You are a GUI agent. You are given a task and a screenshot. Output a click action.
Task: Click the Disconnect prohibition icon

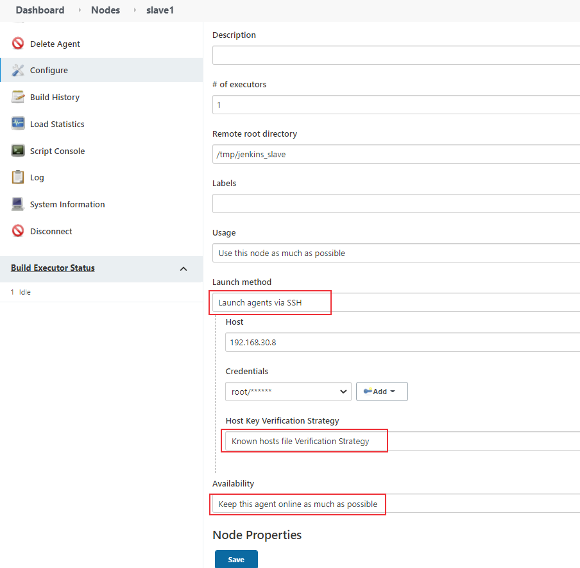click(x=18, y=231)
